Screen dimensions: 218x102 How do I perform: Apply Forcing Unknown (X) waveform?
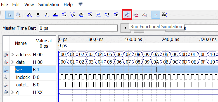29,15
